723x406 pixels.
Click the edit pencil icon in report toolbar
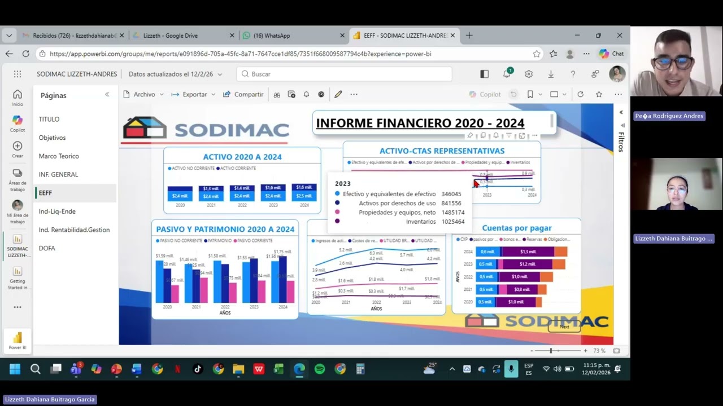pos(338,94)
